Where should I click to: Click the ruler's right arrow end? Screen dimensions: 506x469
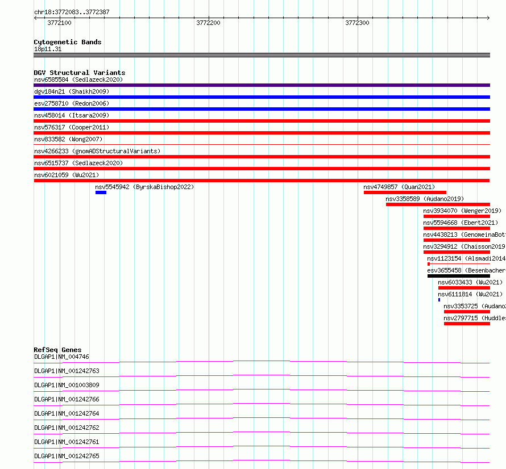coord(488,18)
